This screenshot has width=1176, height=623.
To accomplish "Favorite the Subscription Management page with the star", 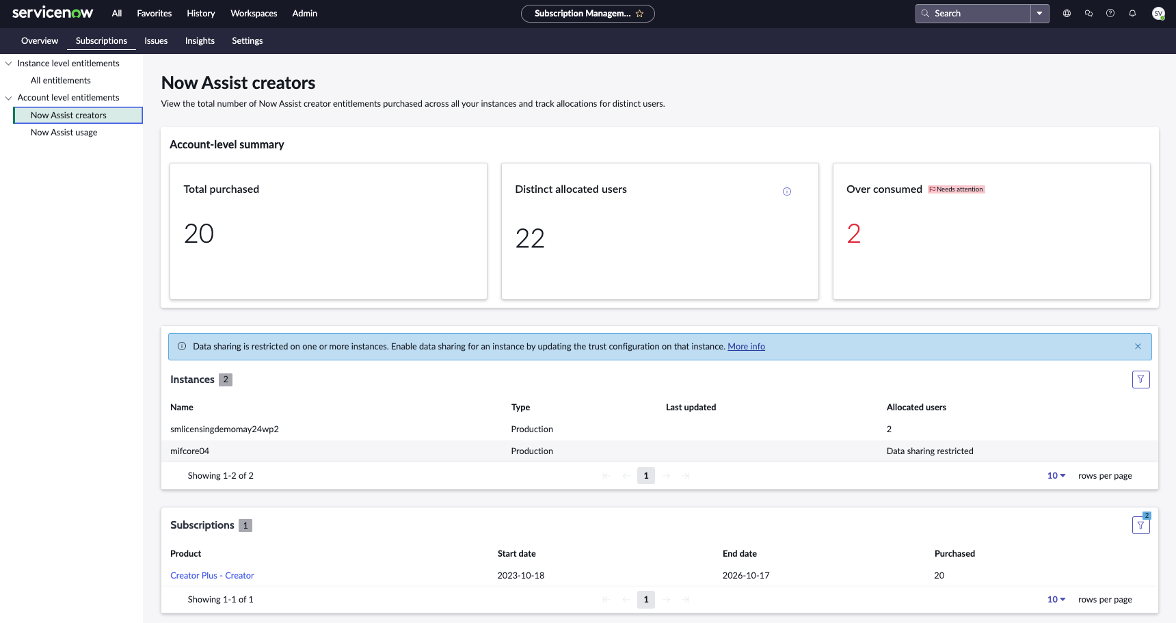I will (640, 14).
